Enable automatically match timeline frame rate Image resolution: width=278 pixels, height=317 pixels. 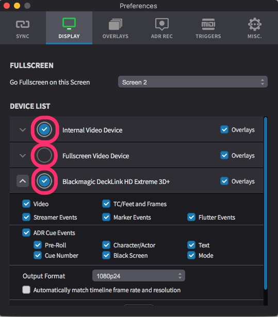coord(26,290)
